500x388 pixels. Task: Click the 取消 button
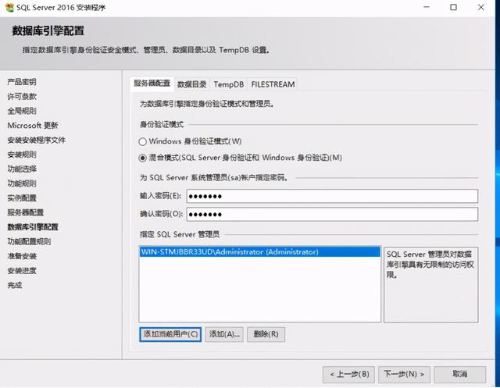(x=460, y=374)
